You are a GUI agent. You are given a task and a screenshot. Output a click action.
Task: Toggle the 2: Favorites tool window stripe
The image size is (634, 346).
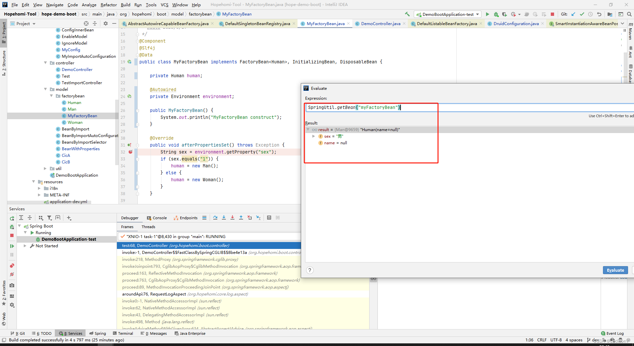coord(4,293)
